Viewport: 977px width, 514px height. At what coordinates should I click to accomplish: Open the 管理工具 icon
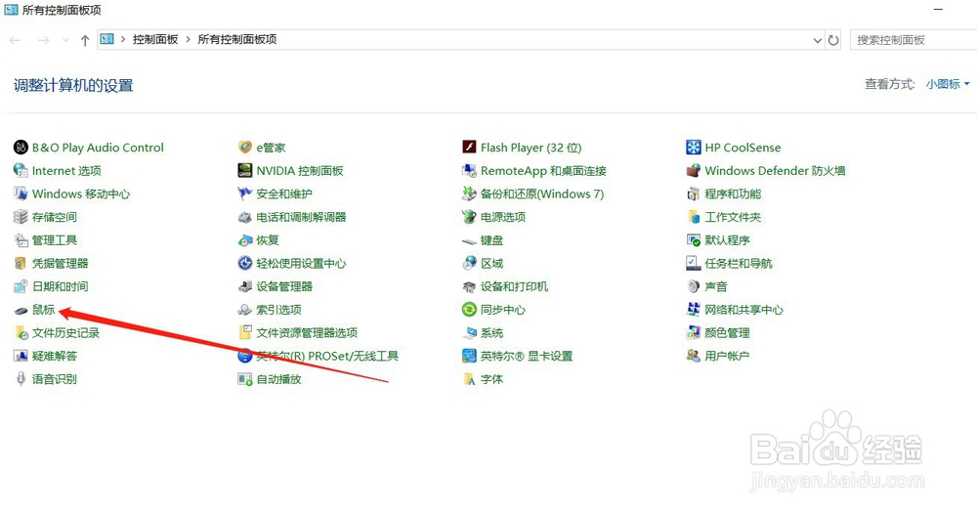pyautogui.click(x=21, y=239)
